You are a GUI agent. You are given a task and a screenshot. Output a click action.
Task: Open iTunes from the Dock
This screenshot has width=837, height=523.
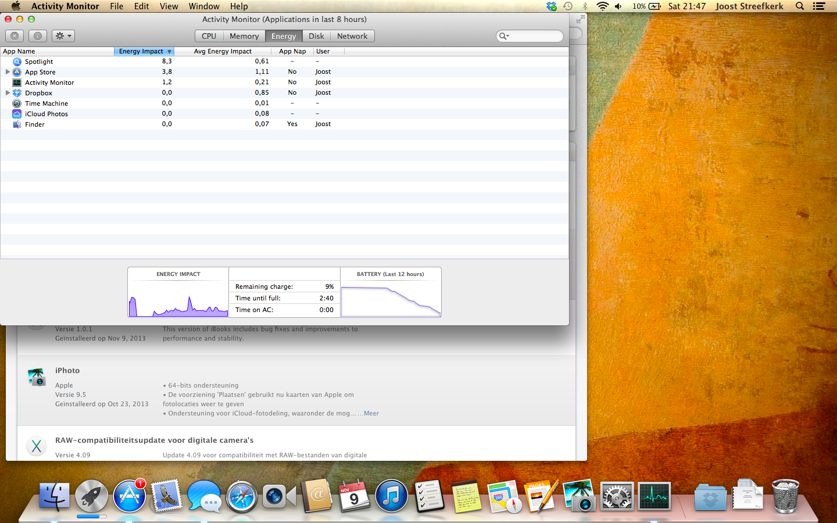392,496
